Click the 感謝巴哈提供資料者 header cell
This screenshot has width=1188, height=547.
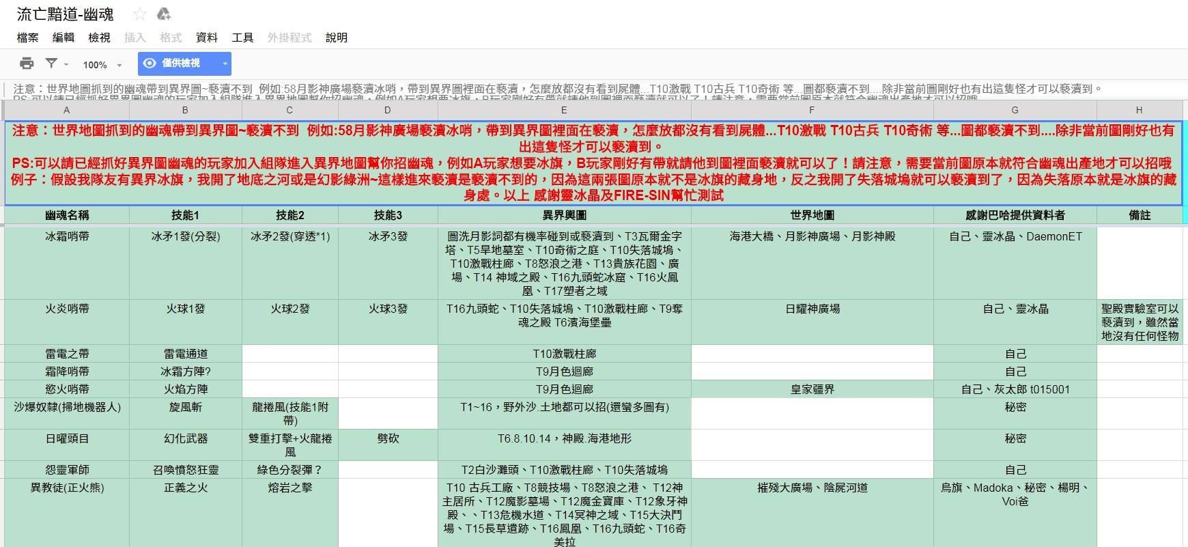(x=1015, y=215)
